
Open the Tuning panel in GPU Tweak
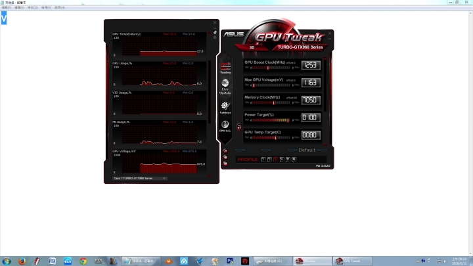[225, 68]
